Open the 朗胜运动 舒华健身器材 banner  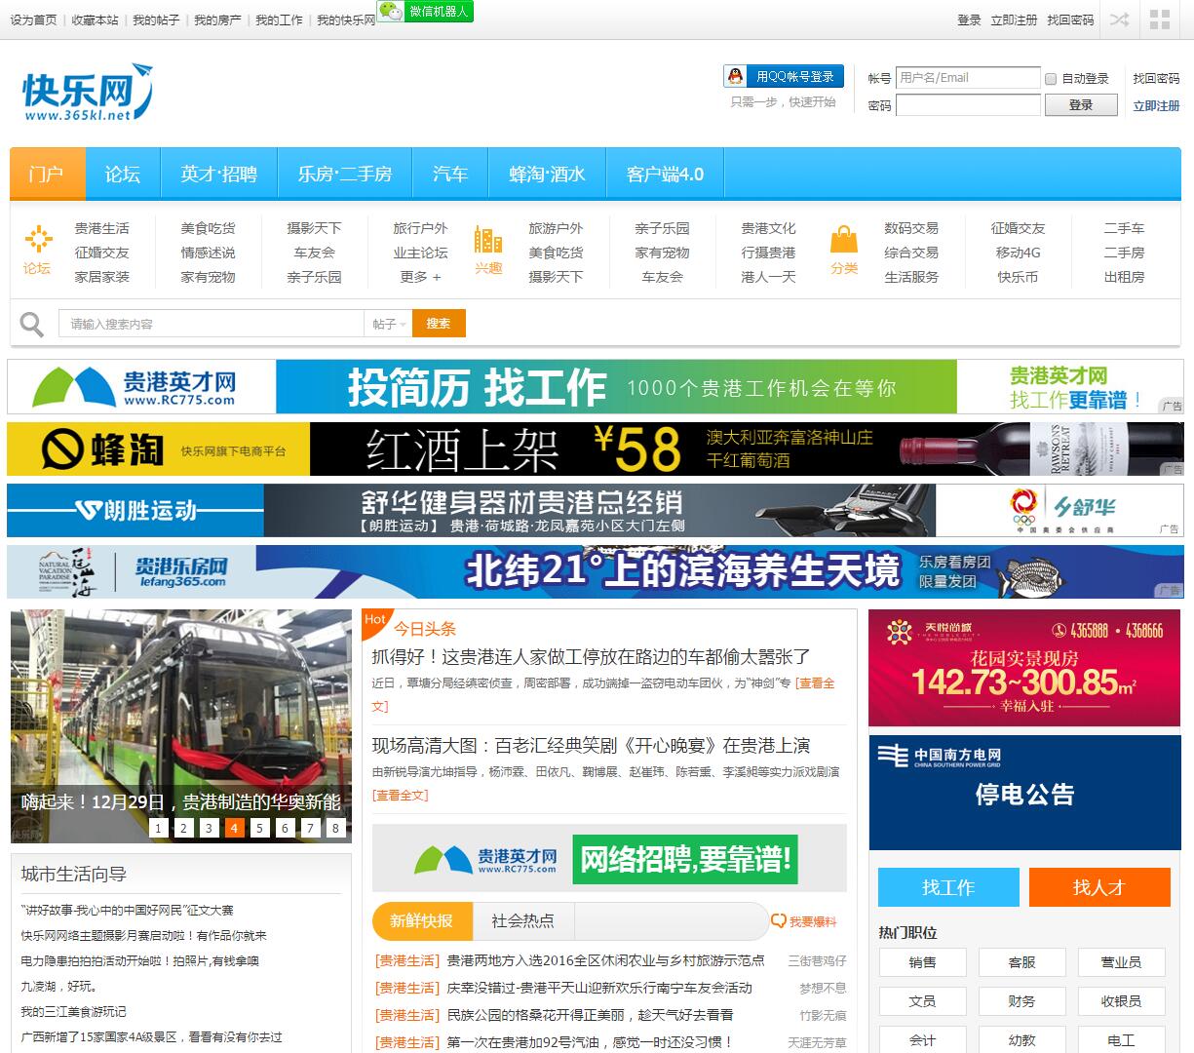(596, 510)
